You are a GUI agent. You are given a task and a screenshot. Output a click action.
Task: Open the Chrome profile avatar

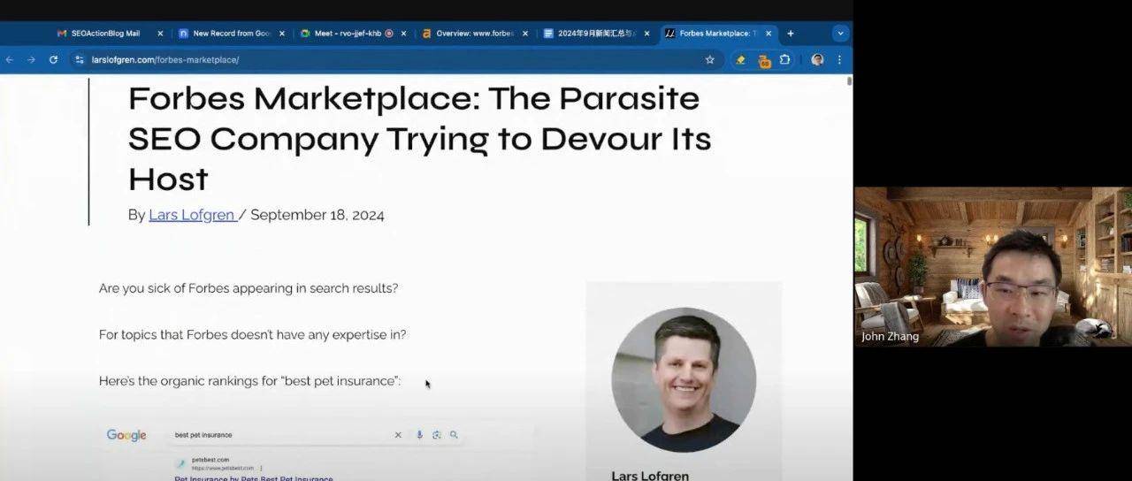(817, 59)
